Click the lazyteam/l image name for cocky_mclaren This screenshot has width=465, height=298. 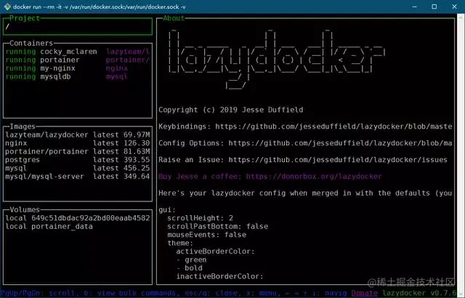point(128,52)
